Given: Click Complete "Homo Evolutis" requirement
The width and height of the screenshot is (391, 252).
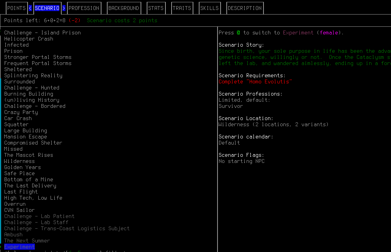Looking at the screenshot, I should pyautogui.click(x=255, y=82).
